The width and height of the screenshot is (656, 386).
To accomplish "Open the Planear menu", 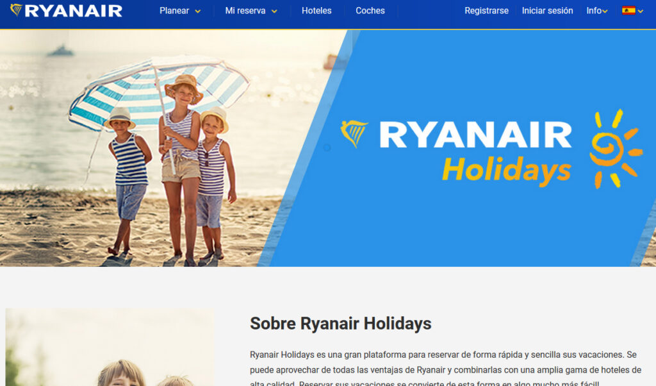I will pos(174,10).
